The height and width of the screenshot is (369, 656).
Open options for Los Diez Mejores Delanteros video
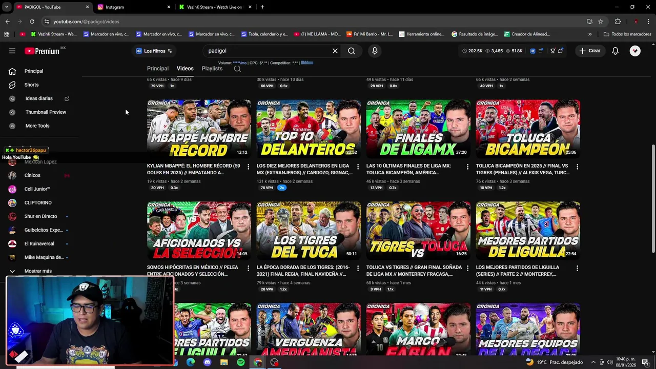(x=358, y=167)
